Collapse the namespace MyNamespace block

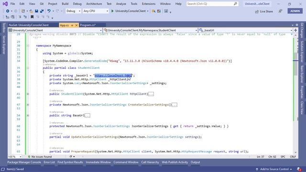28,46
